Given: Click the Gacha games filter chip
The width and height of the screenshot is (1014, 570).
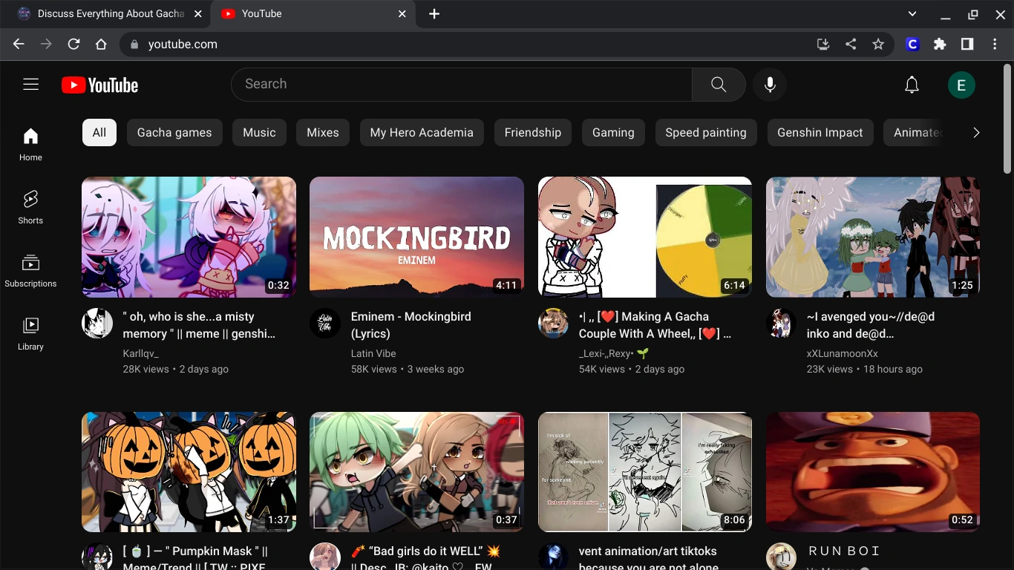Looking at the screenshot, I should pos(174,132).
